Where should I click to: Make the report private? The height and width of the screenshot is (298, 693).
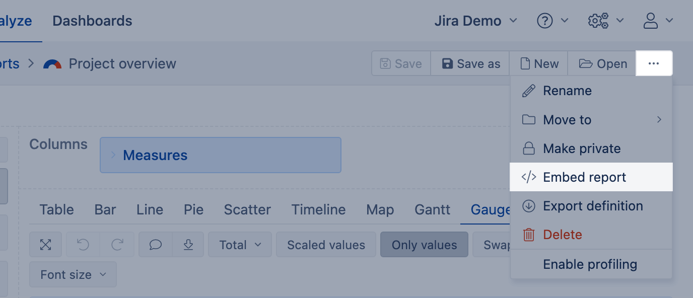tap(582, 148)
